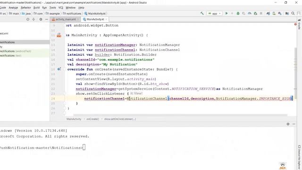Open the Analyze menu
The width and height of the screenshot is (302, 170).
coord(13,8)
